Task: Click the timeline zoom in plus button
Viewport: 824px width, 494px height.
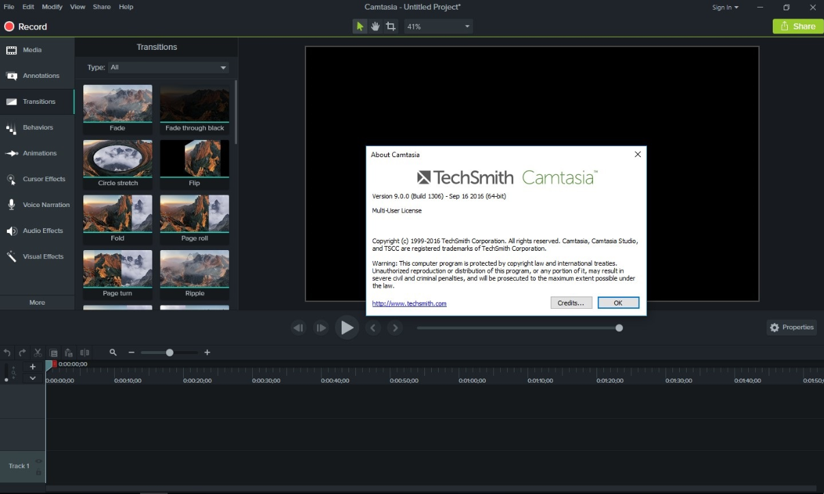Action: [x=207, y=353]
